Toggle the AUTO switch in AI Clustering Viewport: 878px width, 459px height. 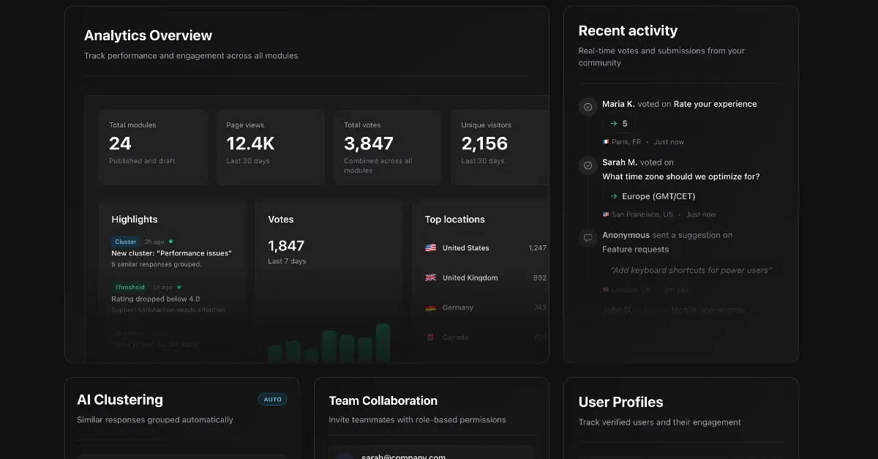(272, 399)
